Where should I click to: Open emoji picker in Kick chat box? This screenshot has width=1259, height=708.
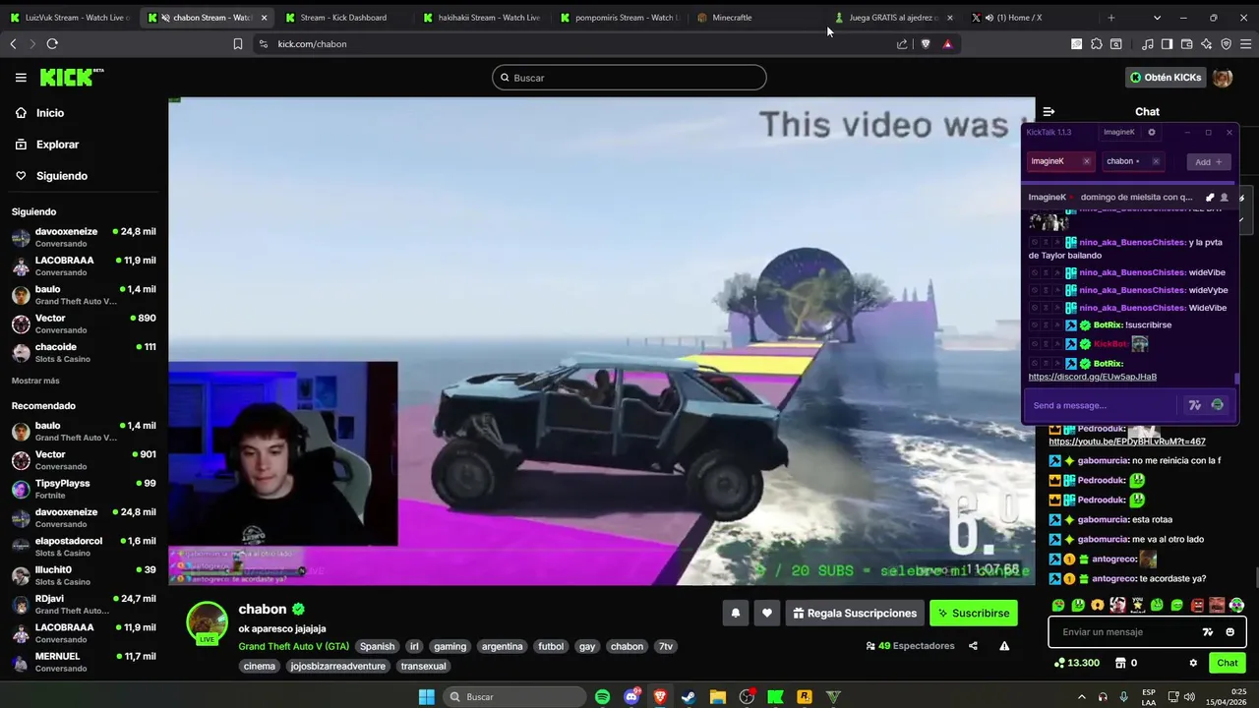pyautogui.click(x=1230, y=632)
